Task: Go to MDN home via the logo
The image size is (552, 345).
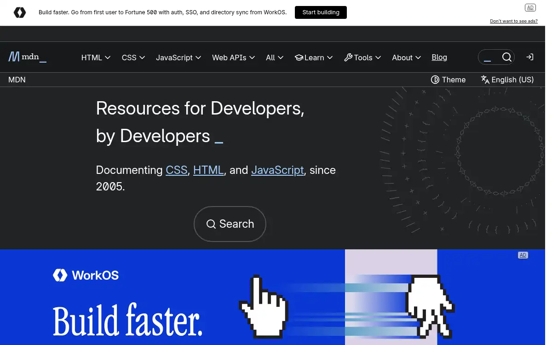Action: pos(28,57)
